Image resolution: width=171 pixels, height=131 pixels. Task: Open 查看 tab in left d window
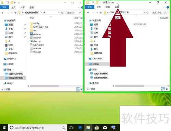coord(31,8)
